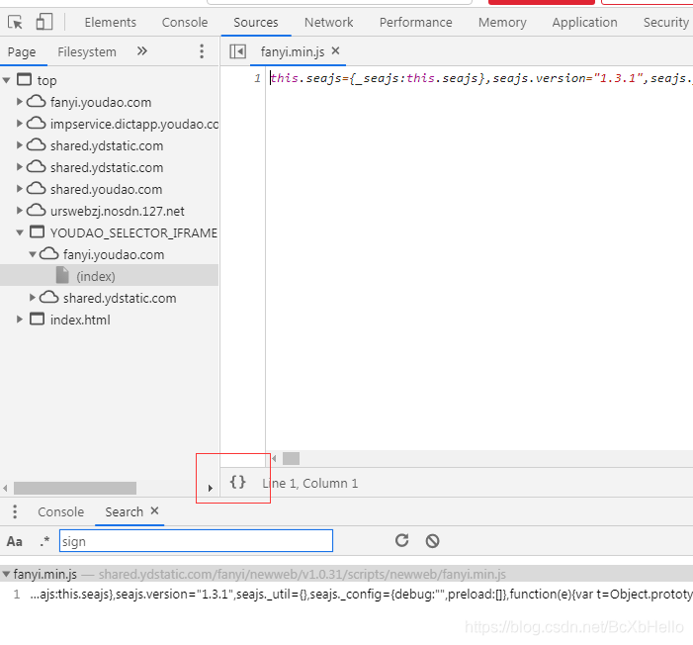This screenshot has width=693, height=645.
Task: Collapse the YOUDAO_SELECTOR_IFRAME frame node
Action: click(20, 232)
